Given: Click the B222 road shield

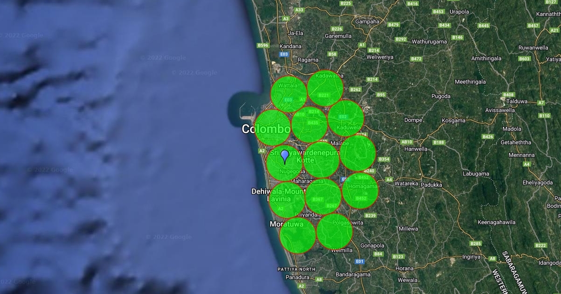Looking at the screenshot, I should pyautogui.click(x=540, y=245).
